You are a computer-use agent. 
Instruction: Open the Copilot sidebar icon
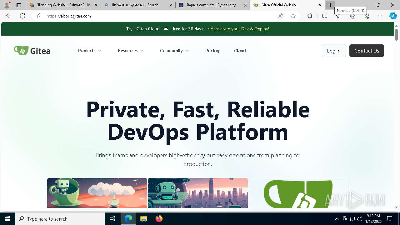coord(393,16)
